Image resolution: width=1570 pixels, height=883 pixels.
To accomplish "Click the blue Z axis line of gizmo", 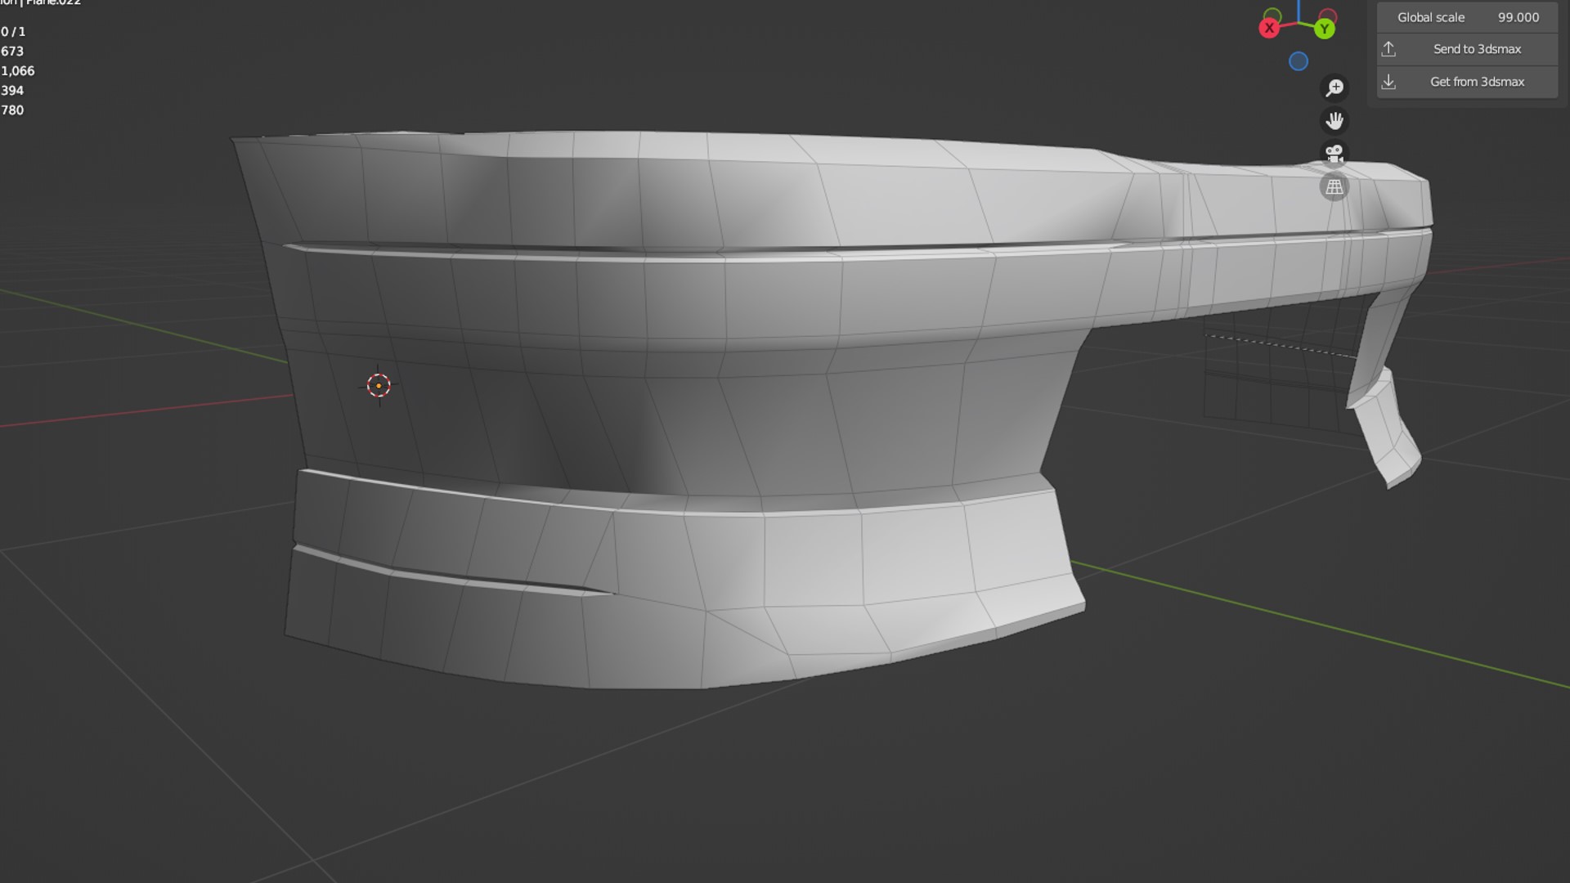I will tap(1299, 10).
